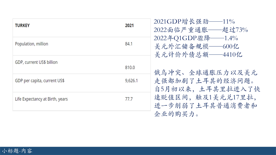Click the 2021GDP增长强劲 text line

pyautogui.click(x=194, y=22)
